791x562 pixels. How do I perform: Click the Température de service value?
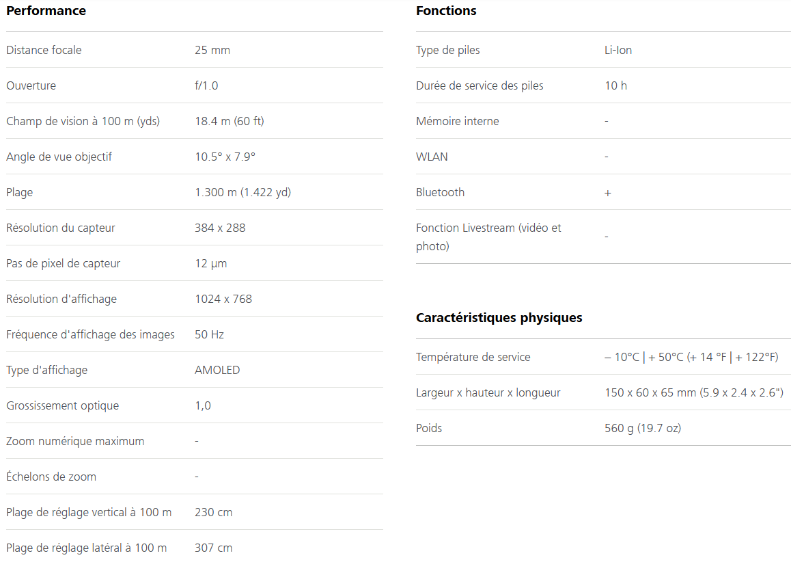(x=691, y=357)
